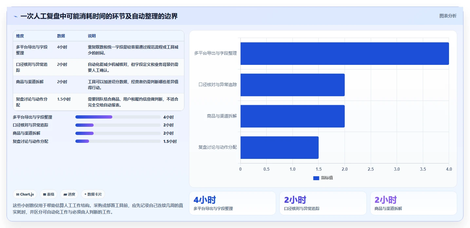Click progress label 口径核对与异常追踪

pyautogui.click(x=30, y=125)
